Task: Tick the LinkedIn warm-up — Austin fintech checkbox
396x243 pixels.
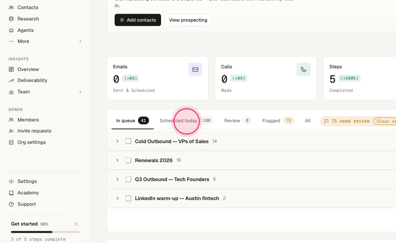Action: [x=128, y=198]
